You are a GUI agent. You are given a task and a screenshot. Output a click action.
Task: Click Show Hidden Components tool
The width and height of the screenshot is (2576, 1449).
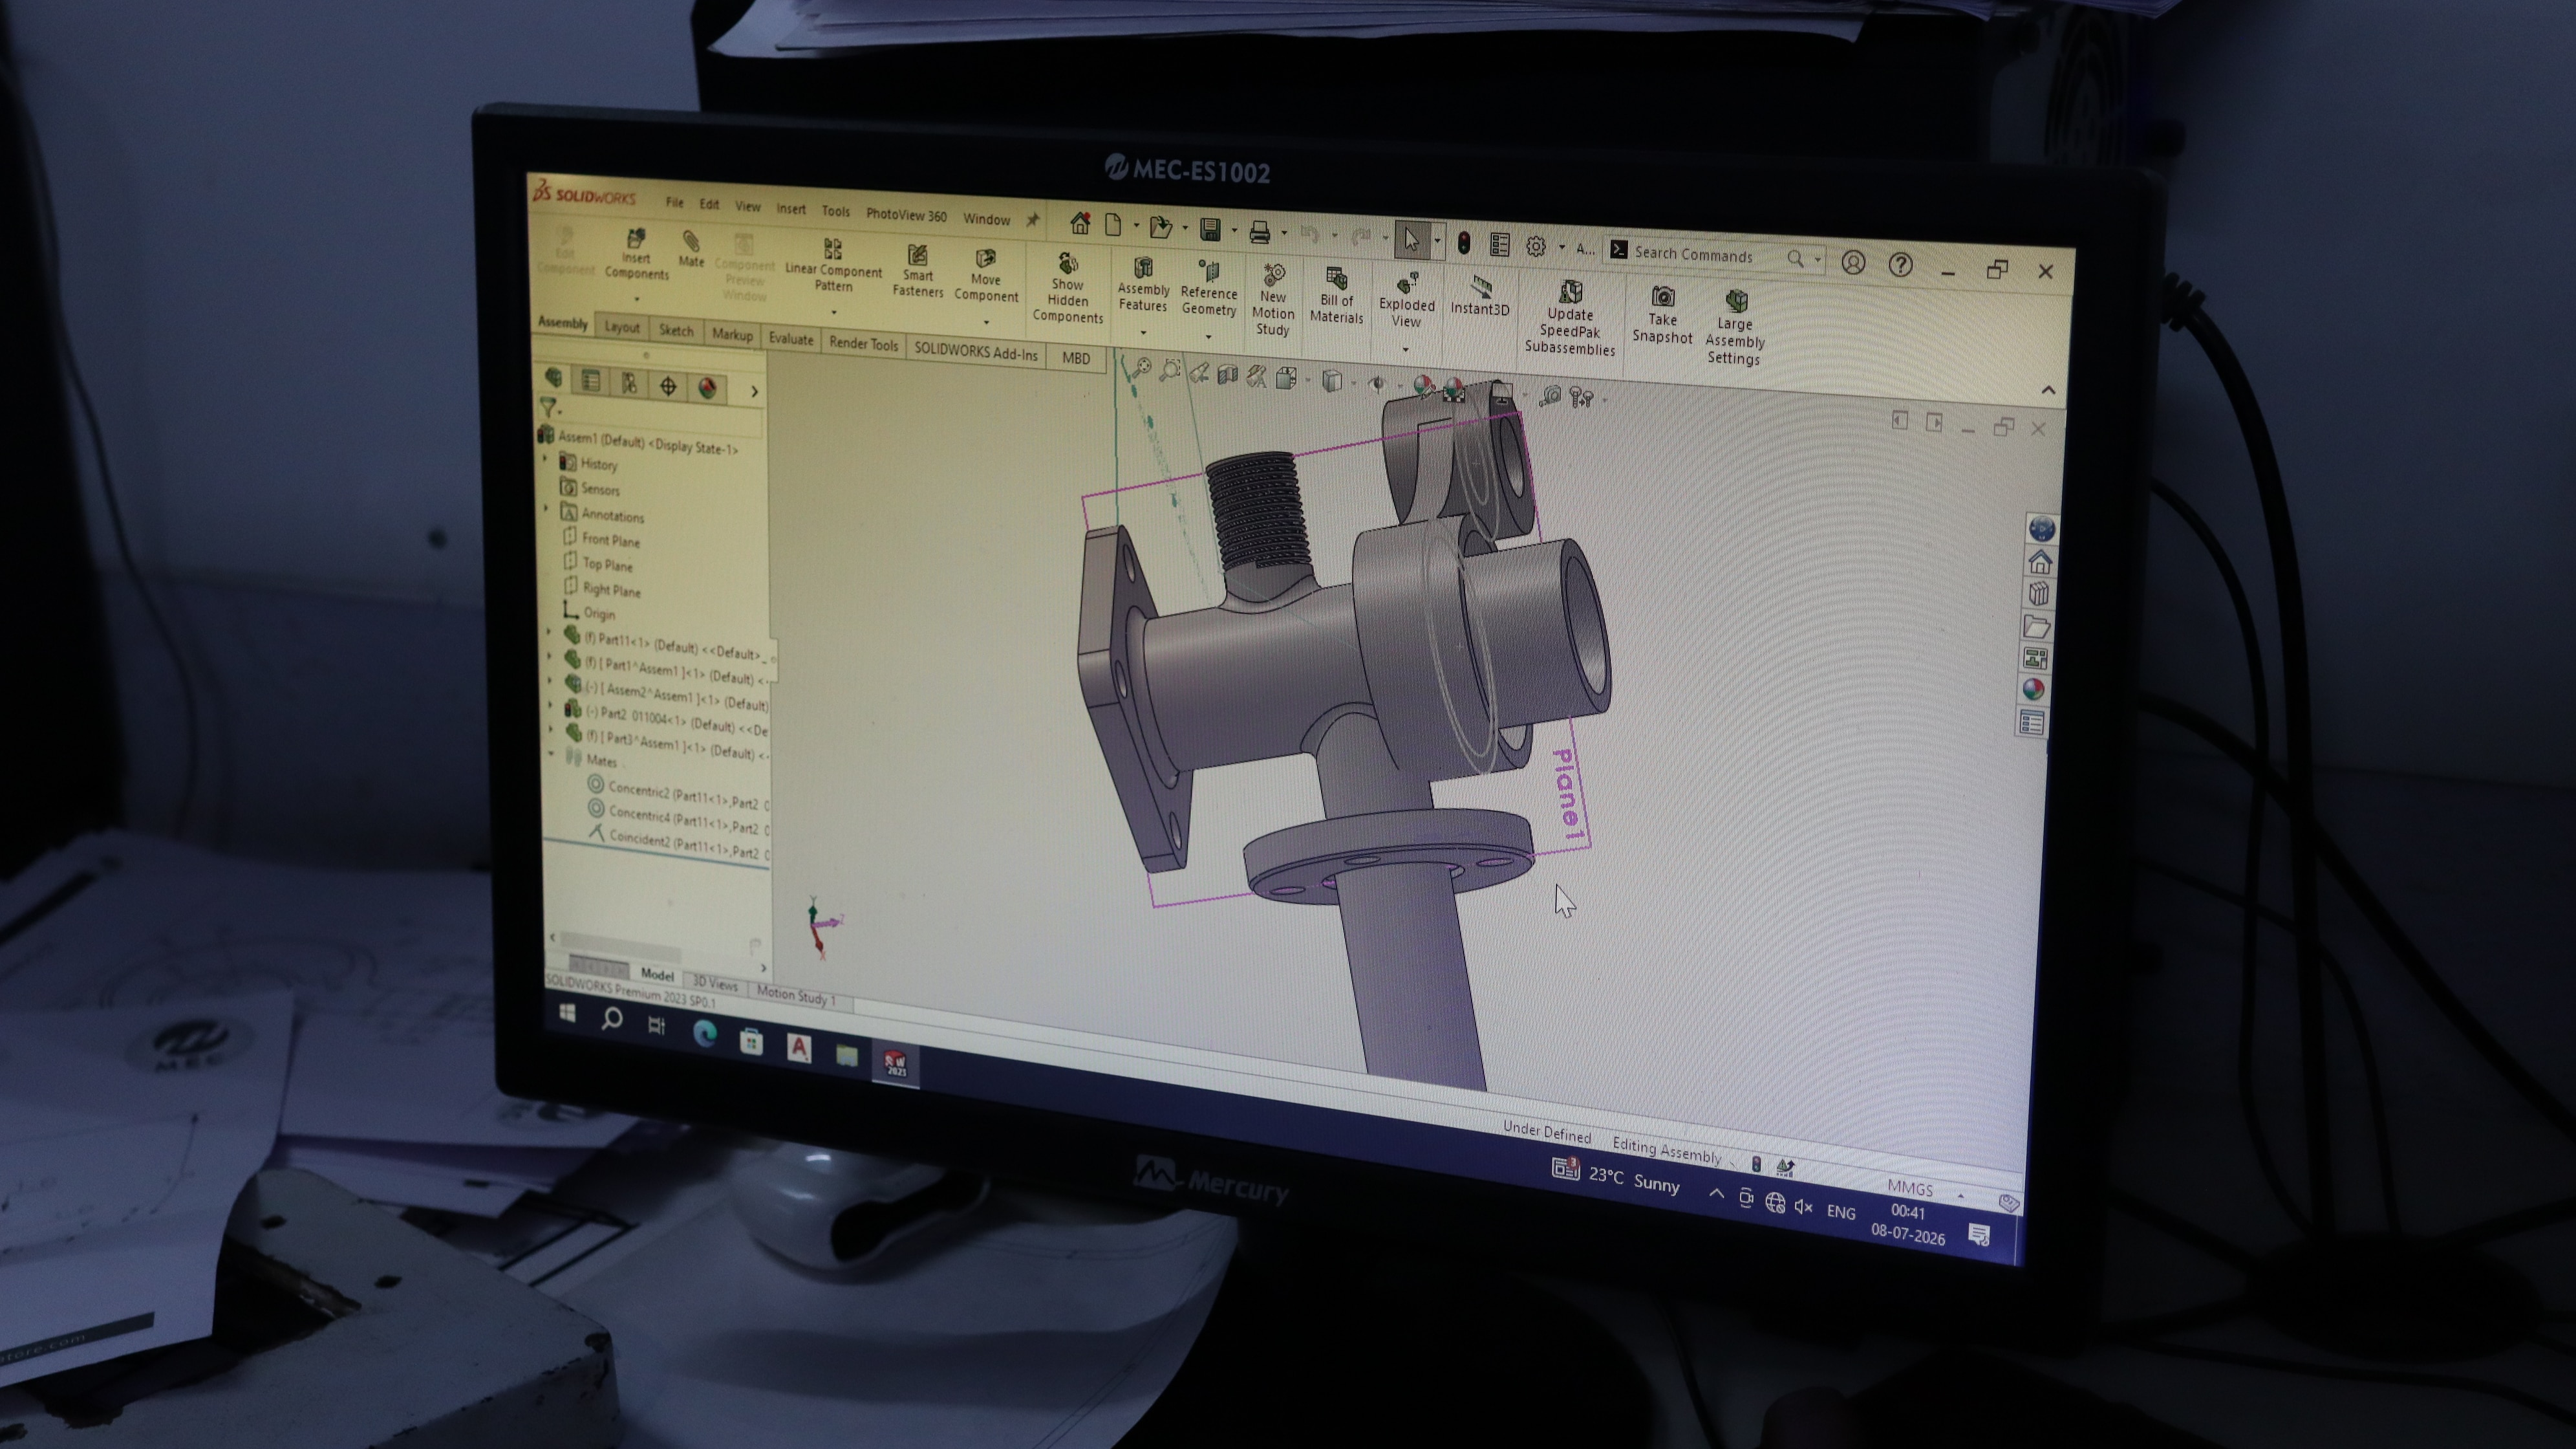pos(1067,289)
